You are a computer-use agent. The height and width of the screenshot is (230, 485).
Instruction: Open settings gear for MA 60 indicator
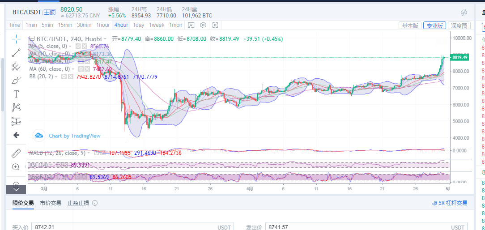(81, 69)
